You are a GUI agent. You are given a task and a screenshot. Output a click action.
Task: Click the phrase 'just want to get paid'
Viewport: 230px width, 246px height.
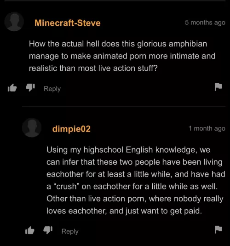point(163,211)
